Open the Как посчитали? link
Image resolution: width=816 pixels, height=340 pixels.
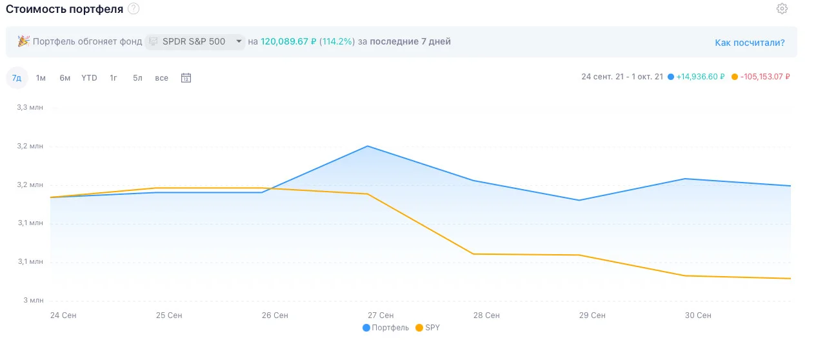(x=750, y=43)
